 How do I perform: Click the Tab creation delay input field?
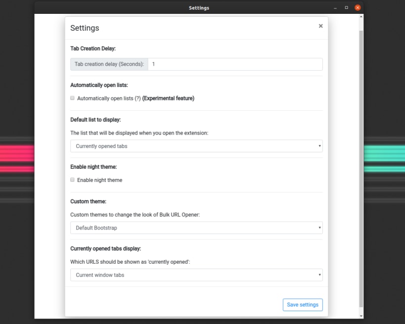click(235, 64)
